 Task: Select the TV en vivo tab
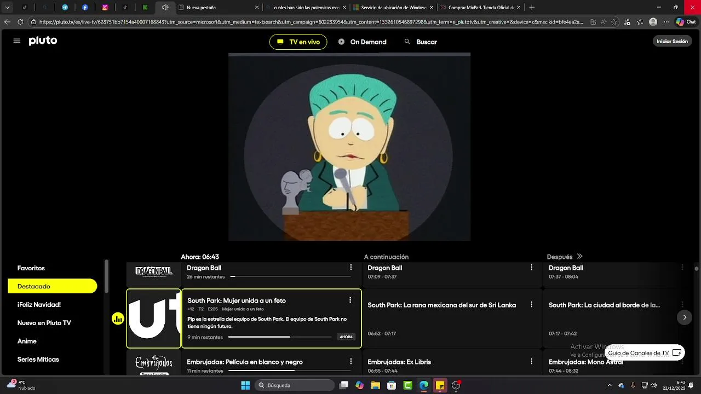[298, 42]
